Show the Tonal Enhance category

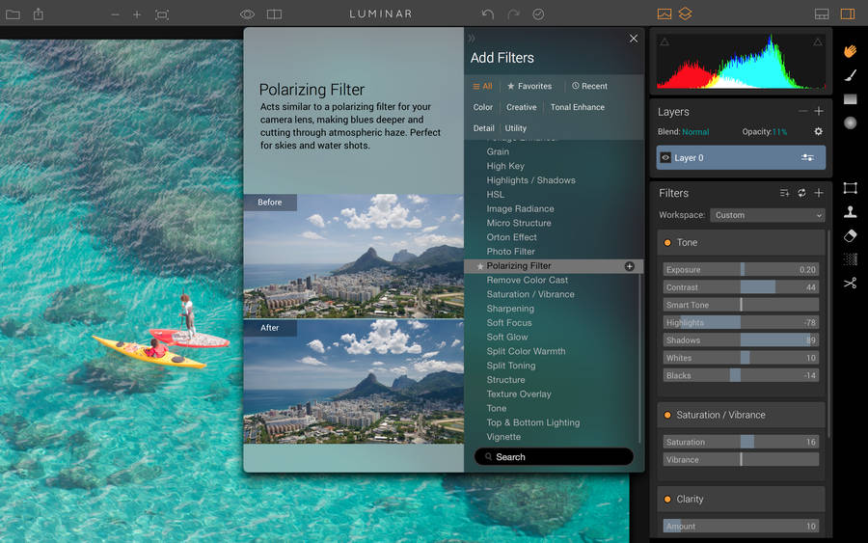[578, 107]
